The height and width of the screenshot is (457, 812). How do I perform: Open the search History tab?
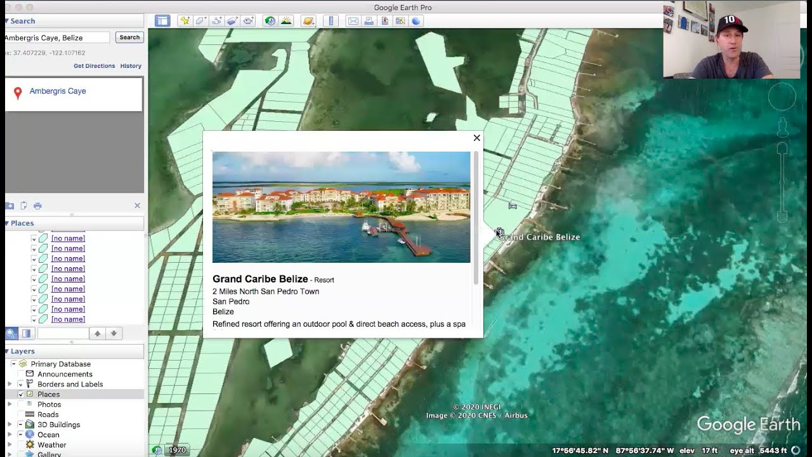[x=131, y=66]
